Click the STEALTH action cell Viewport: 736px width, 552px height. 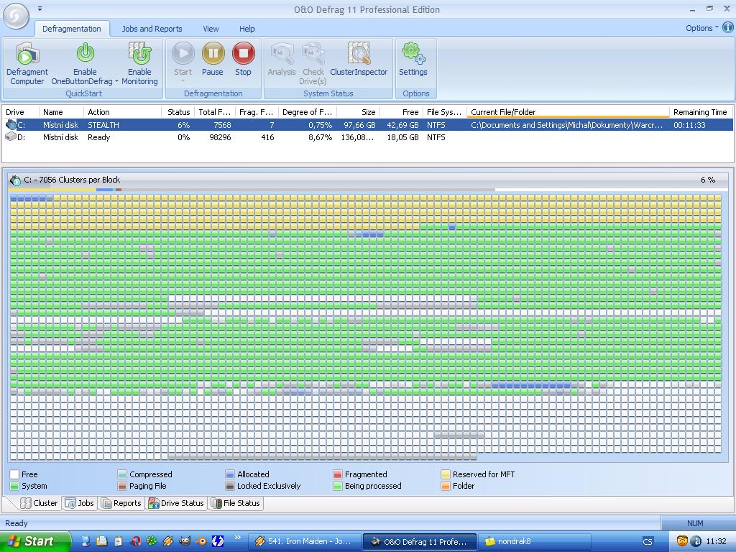click(x=103, y=125)
